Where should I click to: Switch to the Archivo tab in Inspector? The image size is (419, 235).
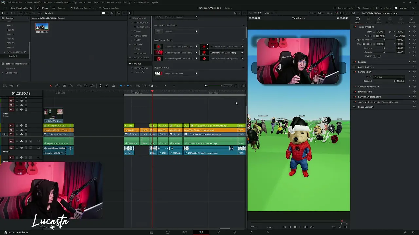(411, 20)
